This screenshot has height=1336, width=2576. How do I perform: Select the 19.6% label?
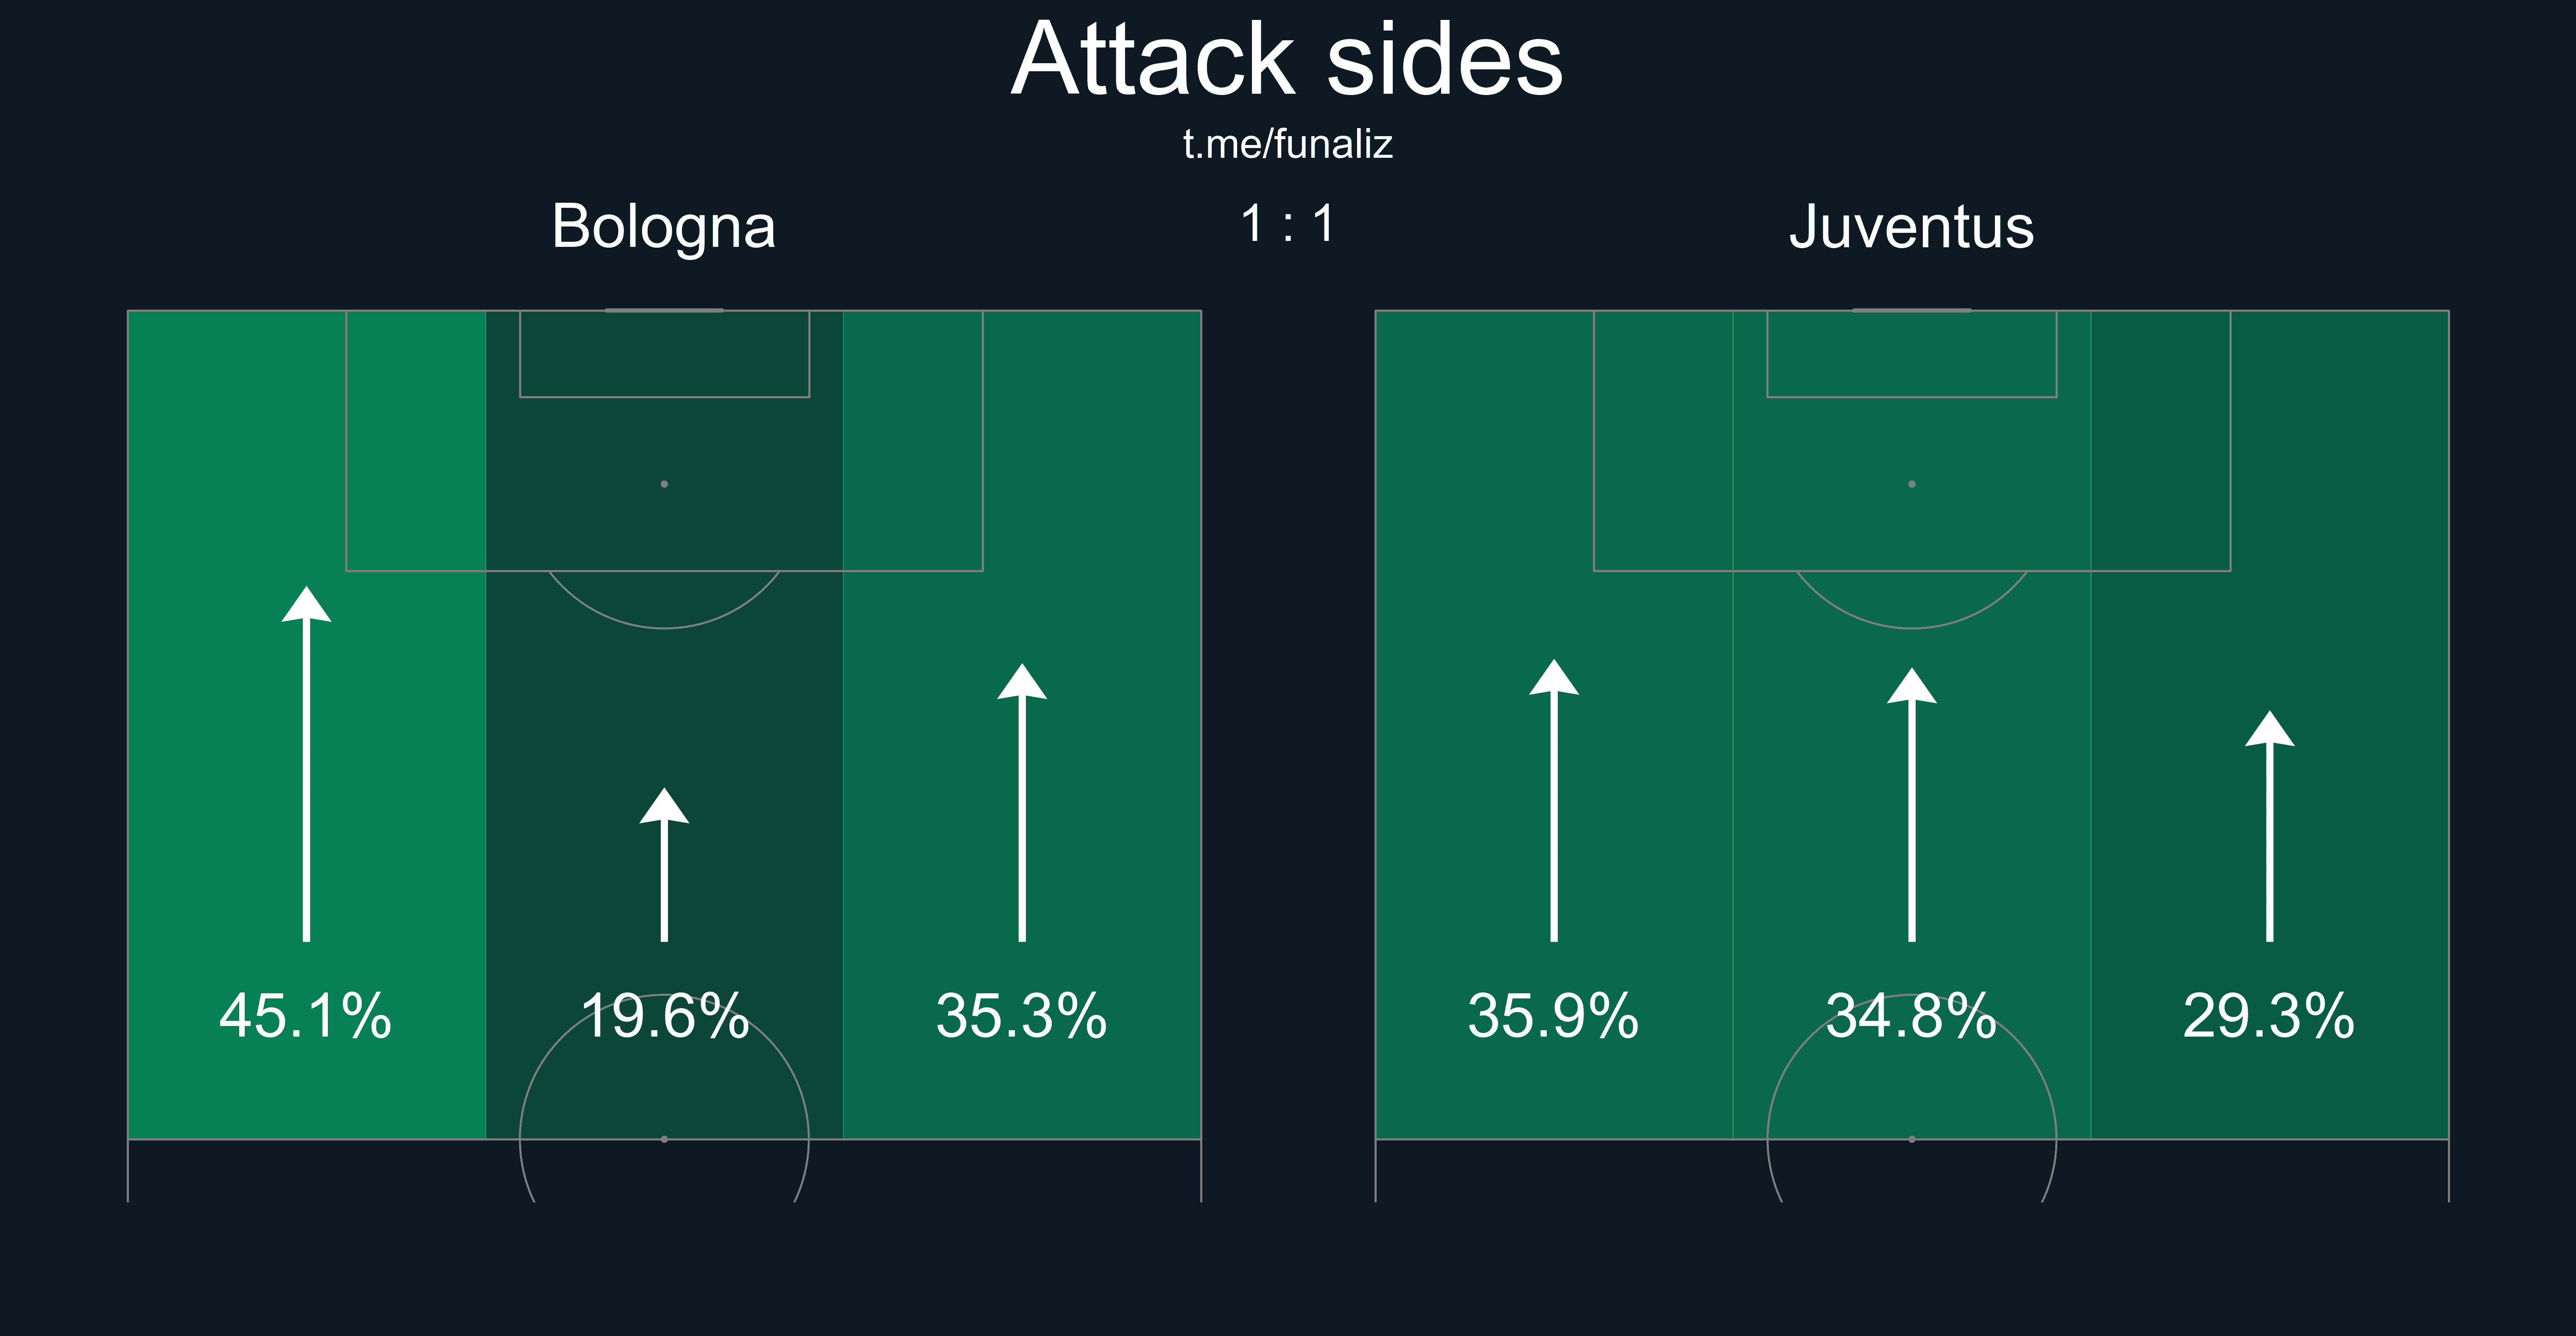tap(664, 1016)
